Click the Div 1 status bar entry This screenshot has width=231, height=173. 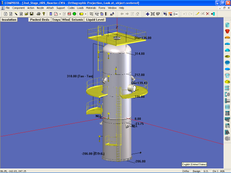click(216, 171)
